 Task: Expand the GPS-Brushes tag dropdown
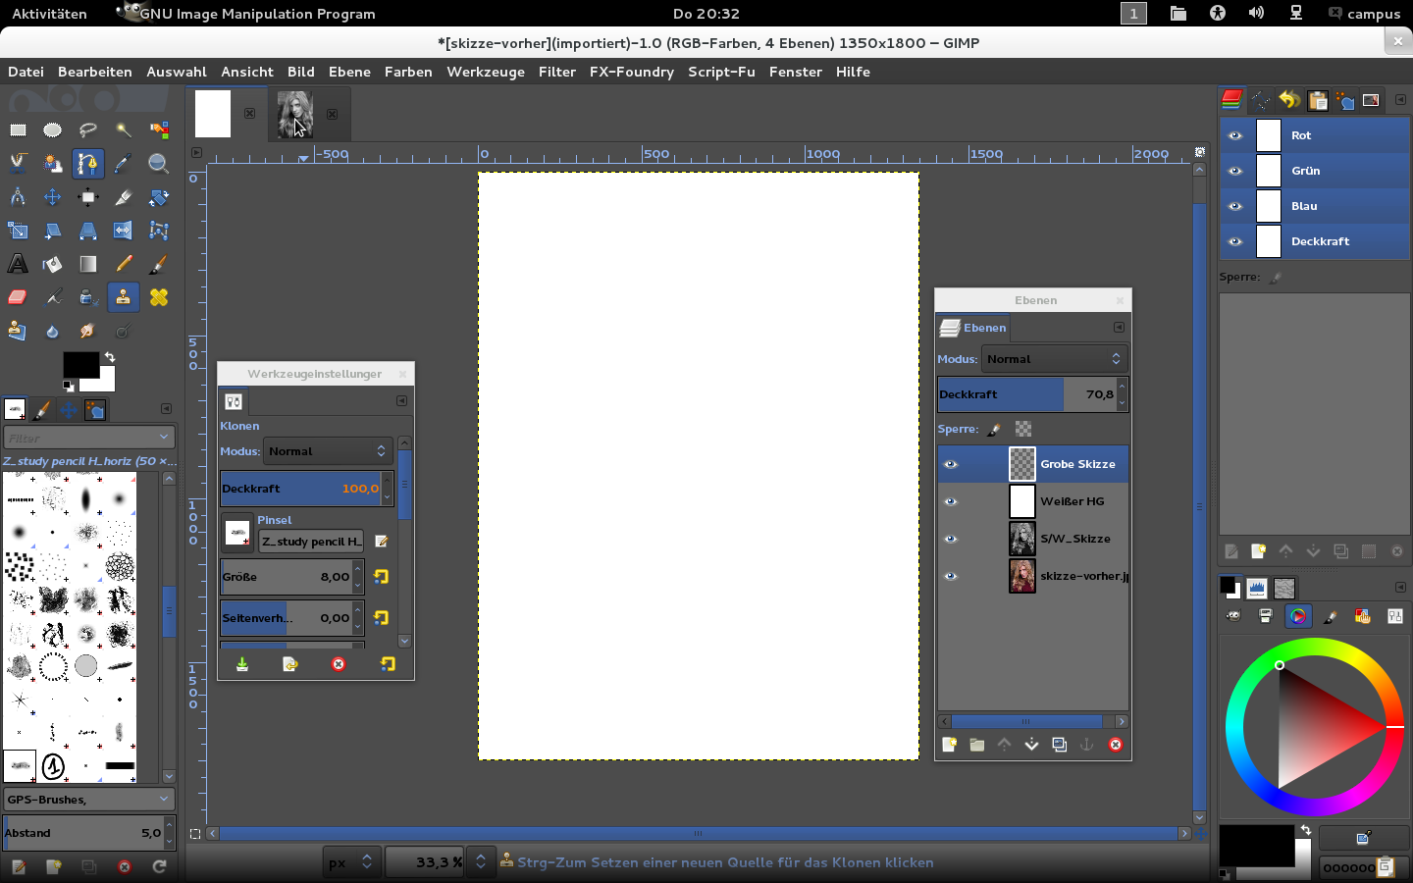pyautogui.click(x=89, y=800)
